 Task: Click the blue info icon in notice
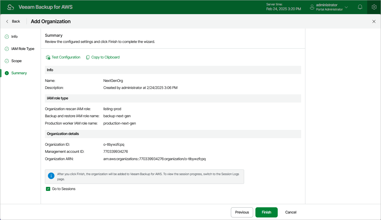[x=51, y=176]
